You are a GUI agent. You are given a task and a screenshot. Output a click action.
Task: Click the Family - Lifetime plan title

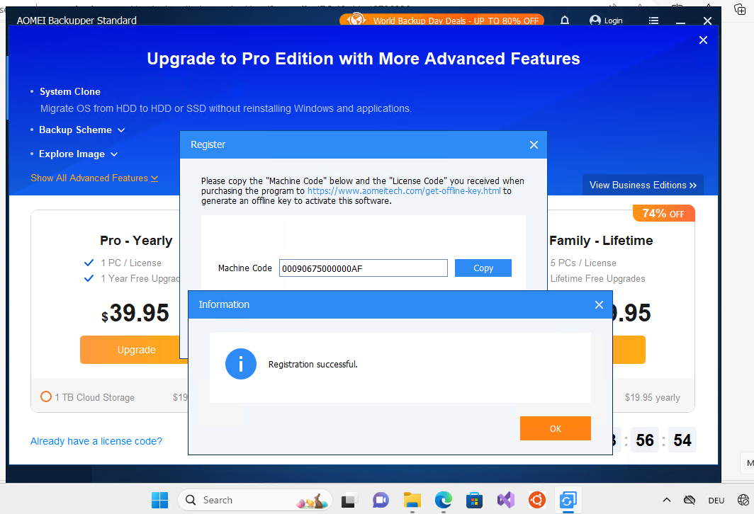click(601, 241)
